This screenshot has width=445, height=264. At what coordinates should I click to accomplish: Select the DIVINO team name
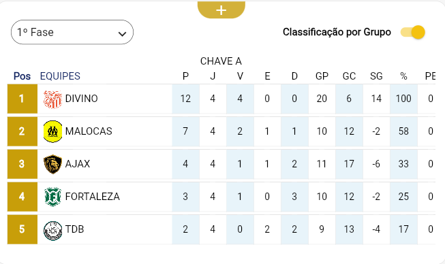[x=82, y=99]
